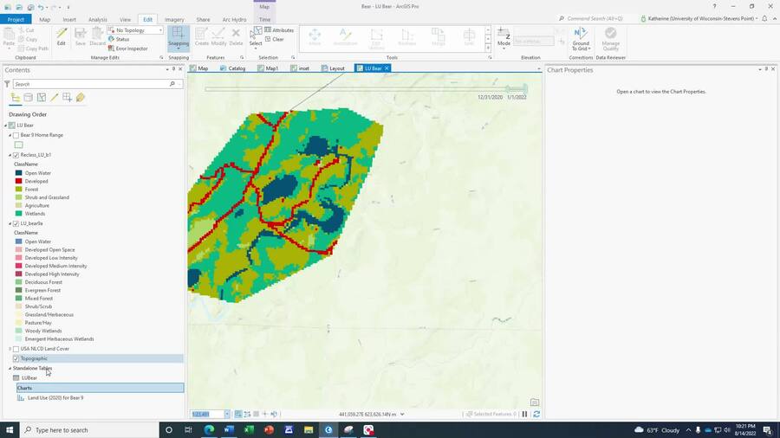The width and height of the screenshot is (780, 438).
Task: Open the map scale dropdown
Action: (x=227, y=414)
